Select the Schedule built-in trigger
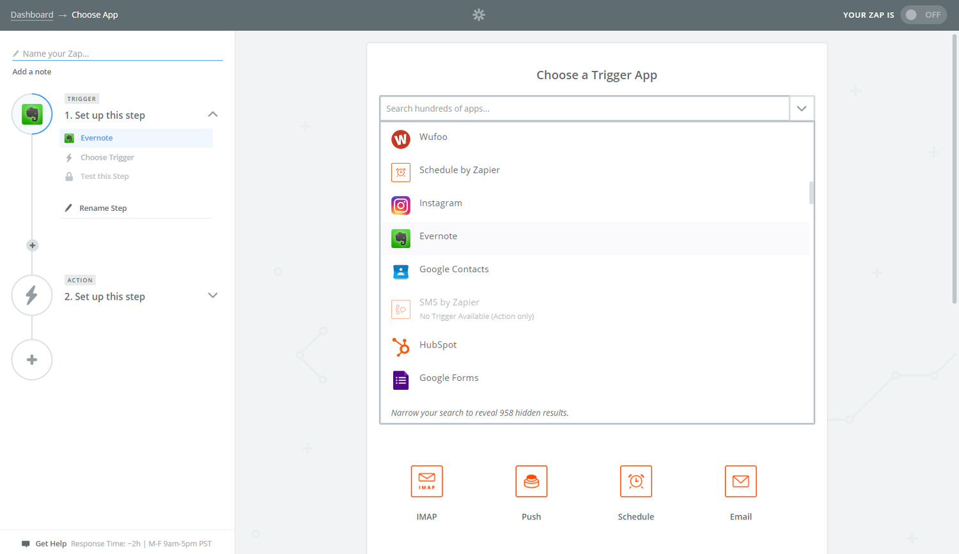This screenshot has height=554, width=959. click(x=635, y=481)
